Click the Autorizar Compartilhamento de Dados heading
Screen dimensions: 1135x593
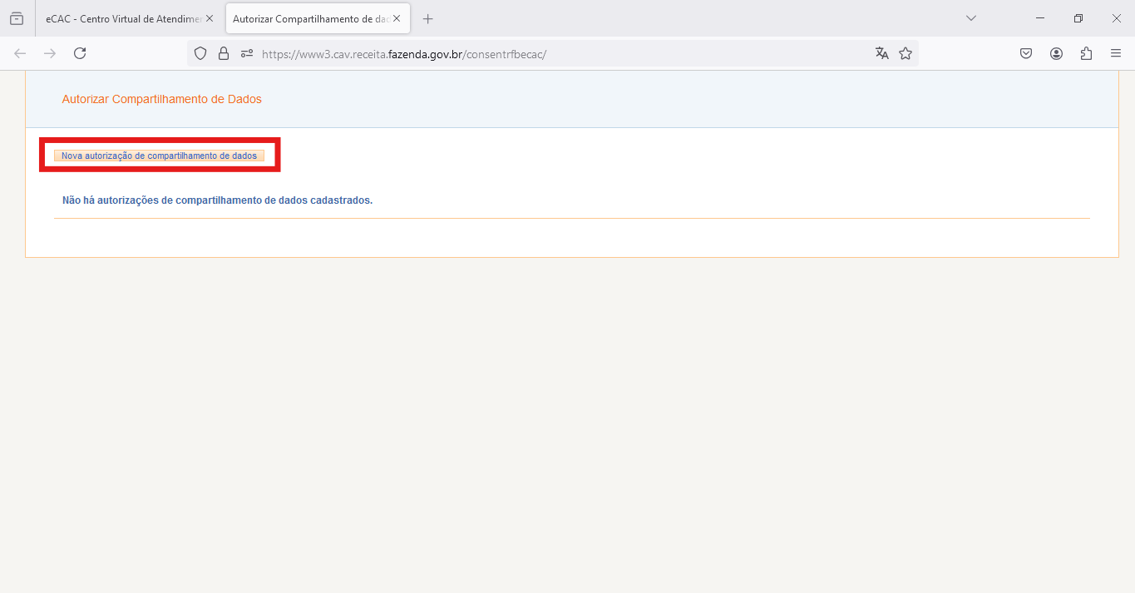[162, 99]
